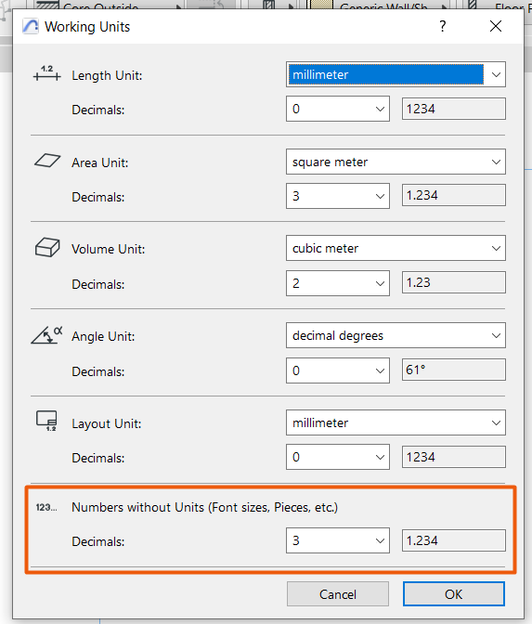This screenshot has height=624, width=532.
Task: Open Numbers without Units decimals dropdown
Action: pyautogui.click(x=338, y=540)
